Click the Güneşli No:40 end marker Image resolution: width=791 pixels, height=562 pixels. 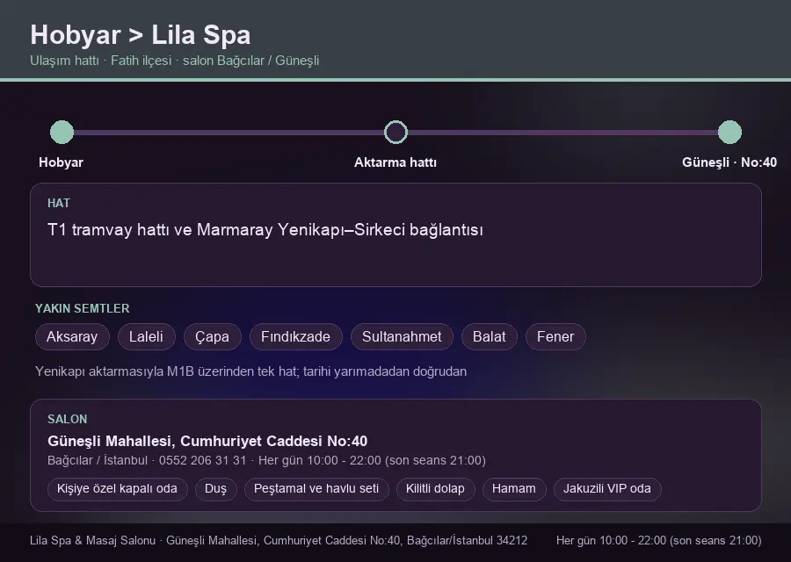pos(729,132)
